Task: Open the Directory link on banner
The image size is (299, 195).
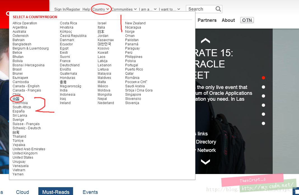Action: click(x=206, y=142)
